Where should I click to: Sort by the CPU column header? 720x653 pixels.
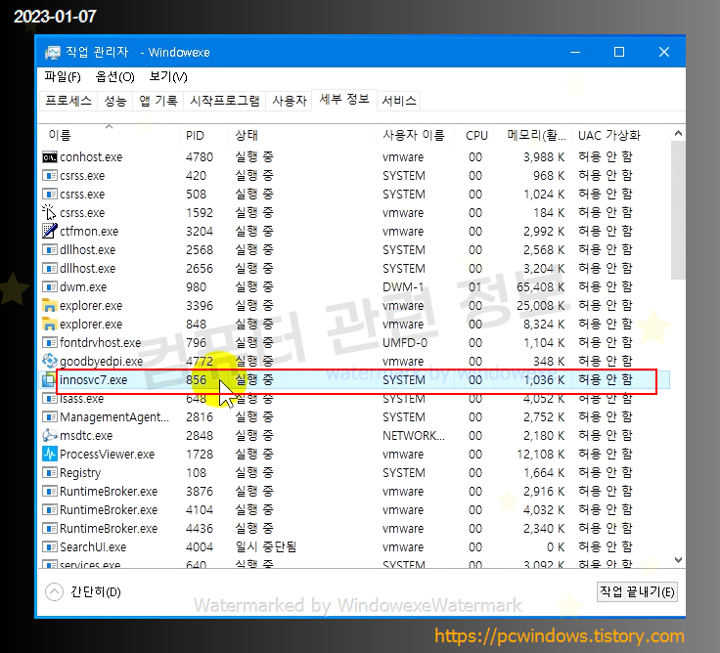click(473, 135)
